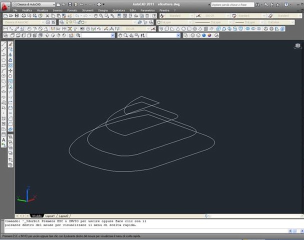Open the Quotatura menu

(x=117, y=10)
